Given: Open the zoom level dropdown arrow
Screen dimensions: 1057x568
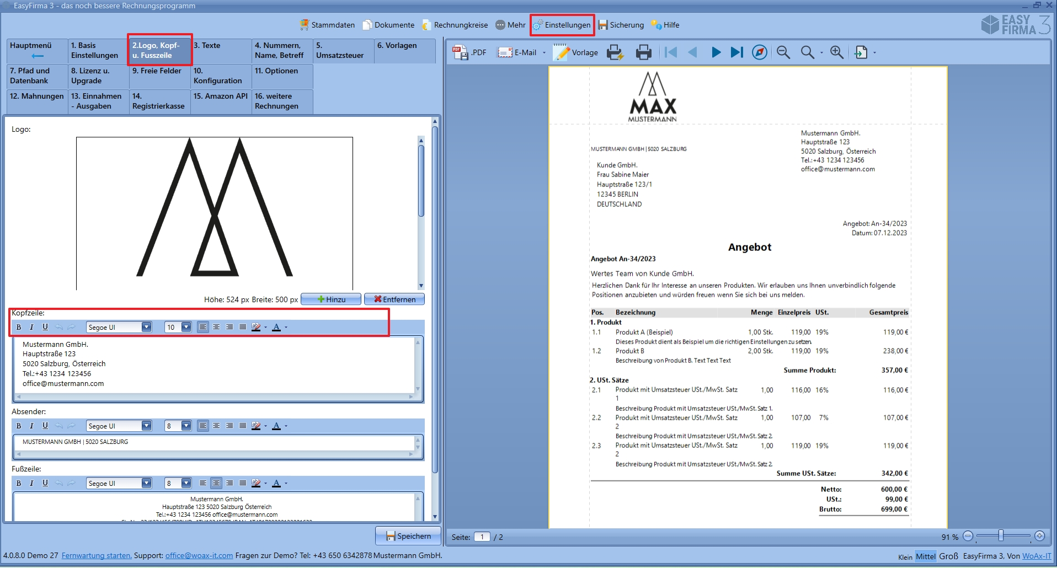Looking at the screenshot, I should [821, 53].
